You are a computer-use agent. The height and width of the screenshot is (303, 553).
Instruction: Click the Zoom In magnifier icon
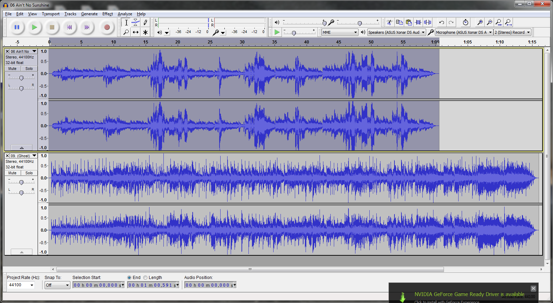click(480, 23)
